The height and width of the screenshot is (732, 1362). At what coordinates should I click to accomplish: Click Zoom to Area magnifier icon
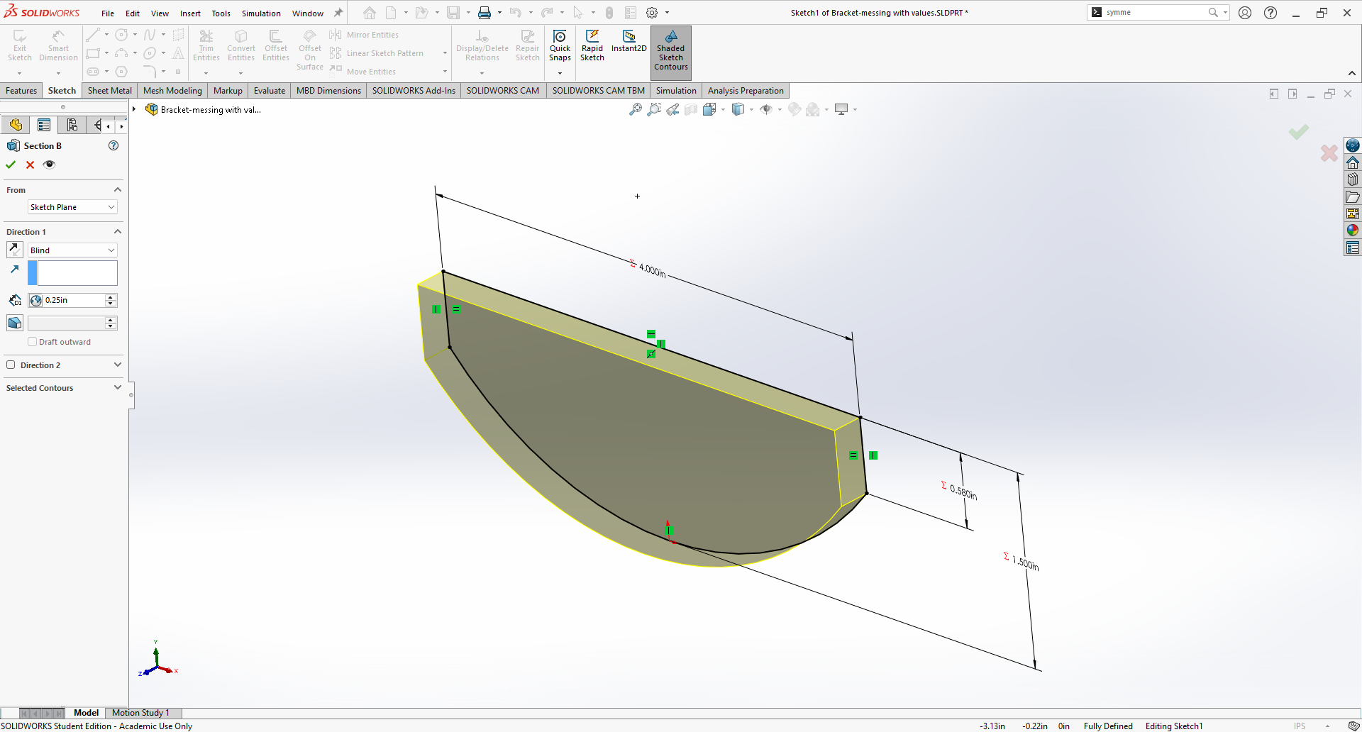[x=653, y=109]
